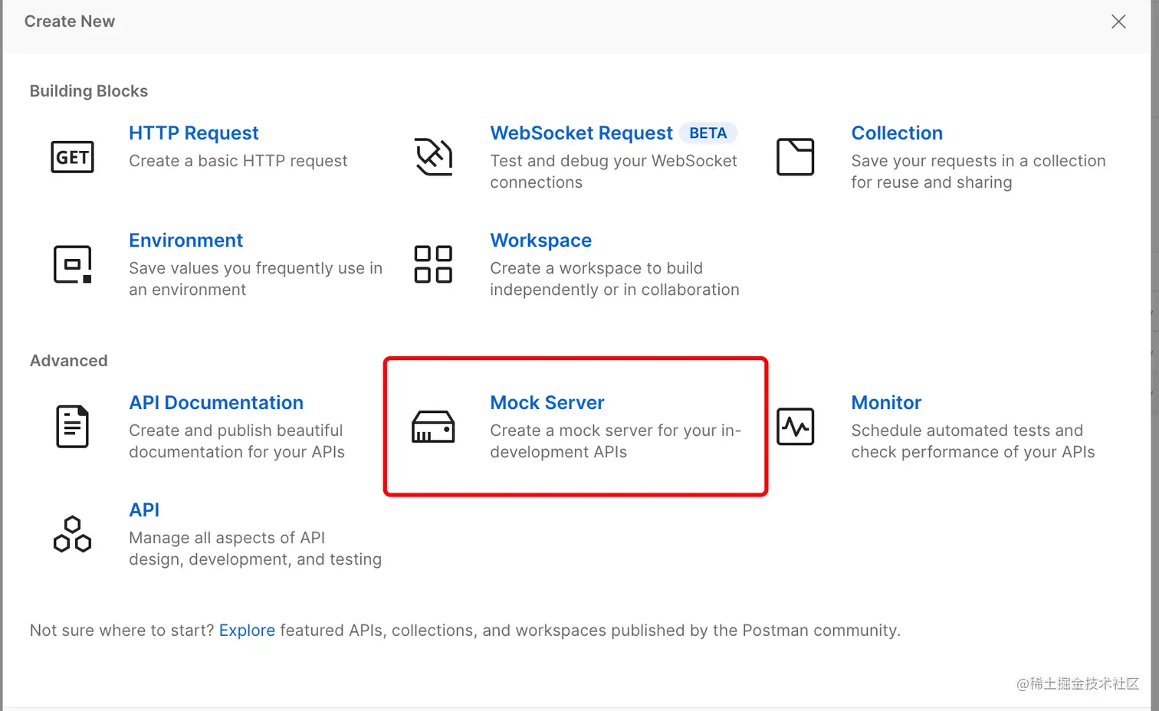Follow the Explore link
1159x711 pixels.
coord(247,631)
